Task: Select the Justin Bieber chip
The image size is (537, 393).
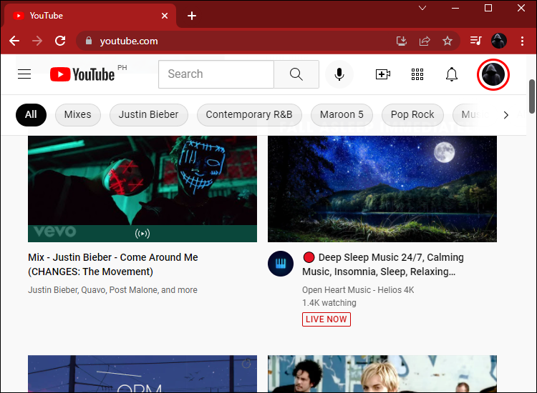Action: click(149, 115)
